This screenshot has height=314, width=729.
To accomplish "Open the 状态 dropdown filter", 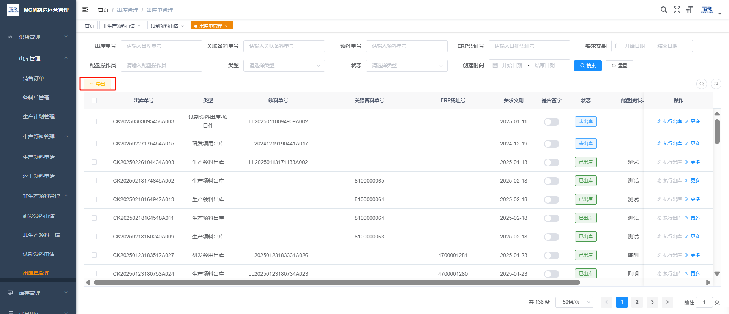I will [x=407, y=65].
